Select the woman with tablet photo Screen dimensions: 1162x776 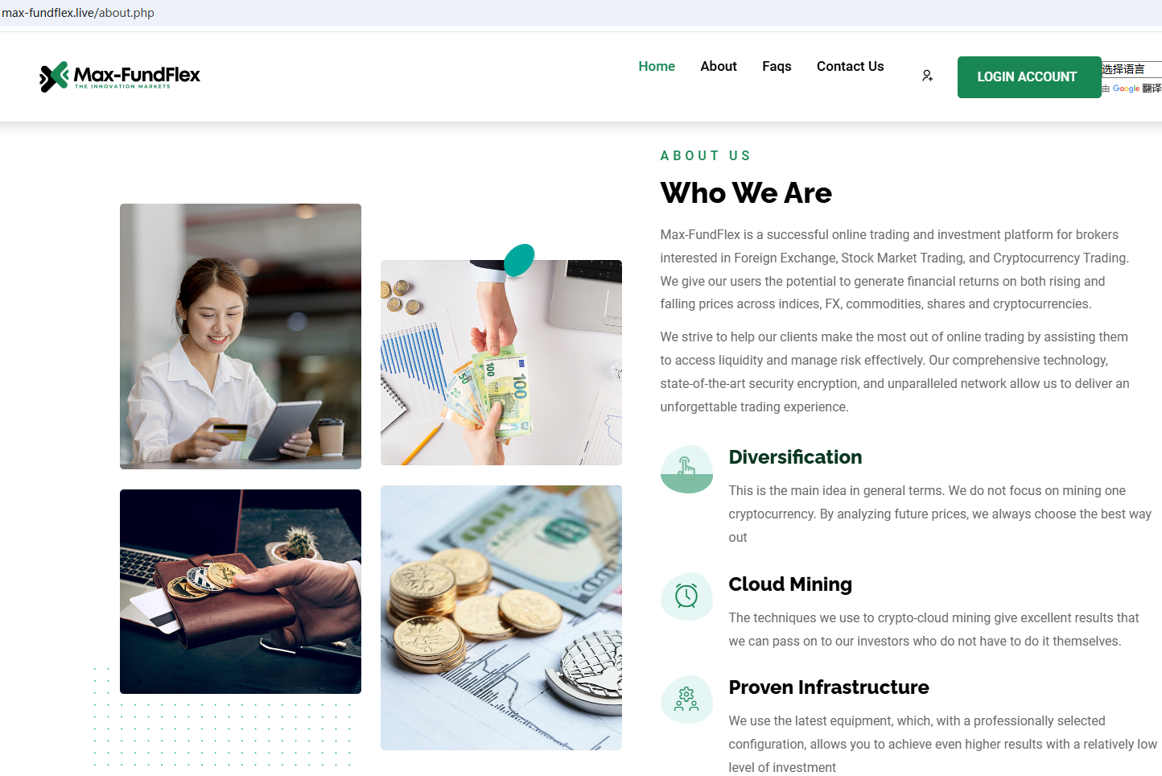241,336
